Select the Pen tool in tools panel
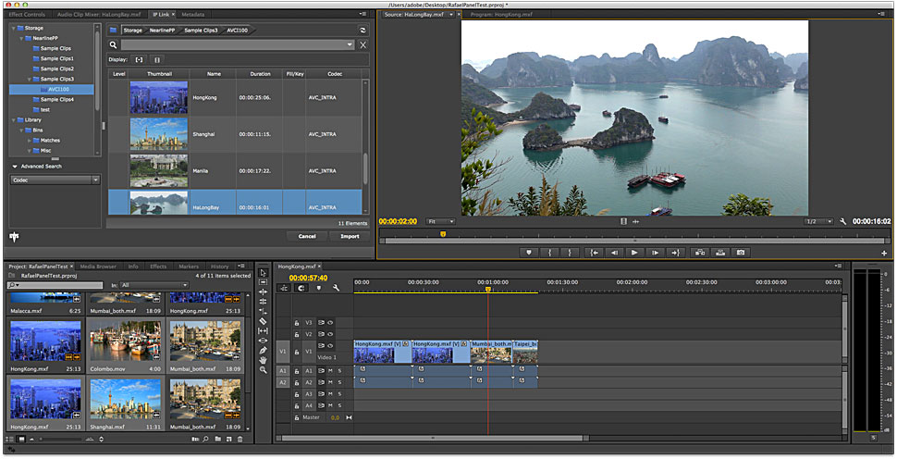The image size is (897, 459). click(x=264, y=351)
